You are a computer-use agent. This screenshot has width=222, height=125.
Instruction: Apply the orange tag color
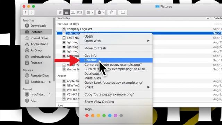93,116
